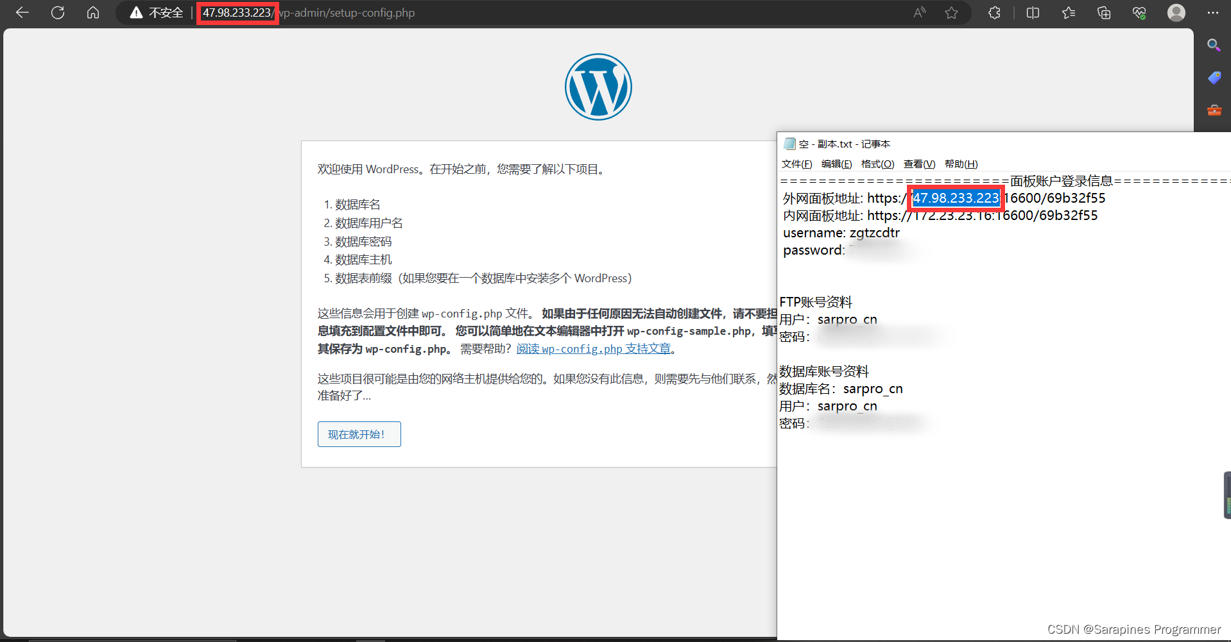Screen dimensions: 1231x642
Task: Go back to the previous page
Action: [x=22, y=13]
